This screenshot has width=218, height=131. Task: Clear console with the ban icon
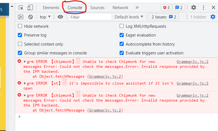[x=31, y=17]
